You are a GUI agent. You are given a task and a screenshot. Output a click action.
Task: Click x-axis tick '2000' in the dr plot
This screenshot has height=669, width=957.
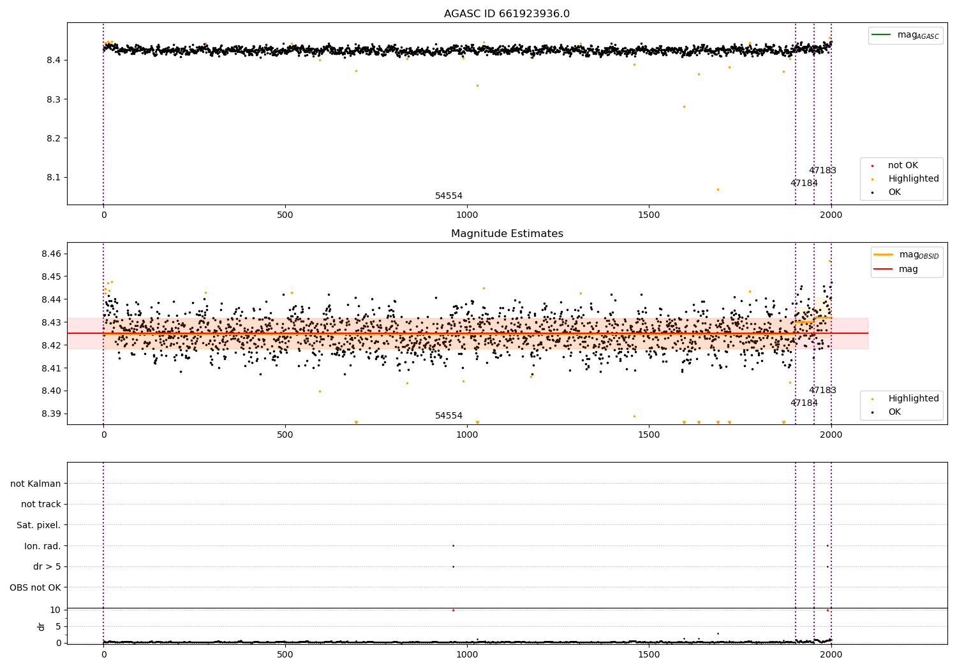[831, 654]
